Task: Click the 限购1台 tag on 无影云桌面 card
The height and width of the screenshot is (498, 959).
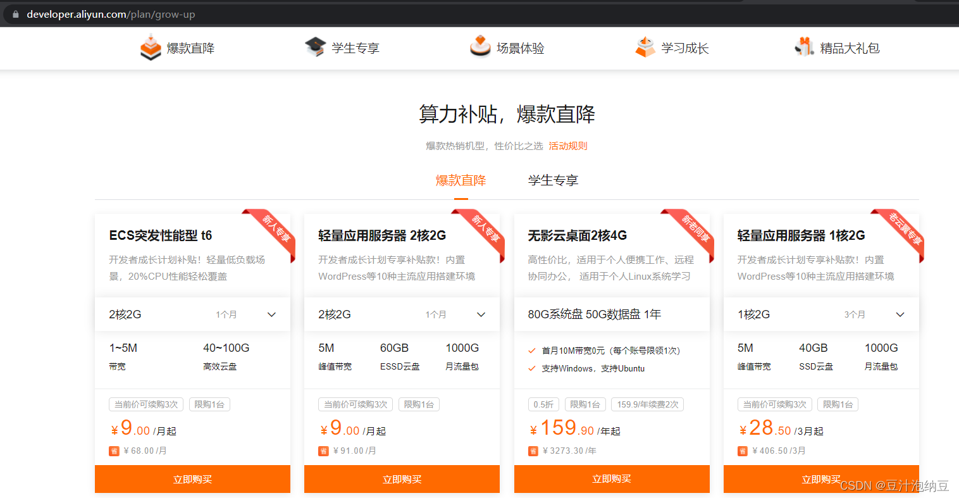Action: (x=585, y=404)
